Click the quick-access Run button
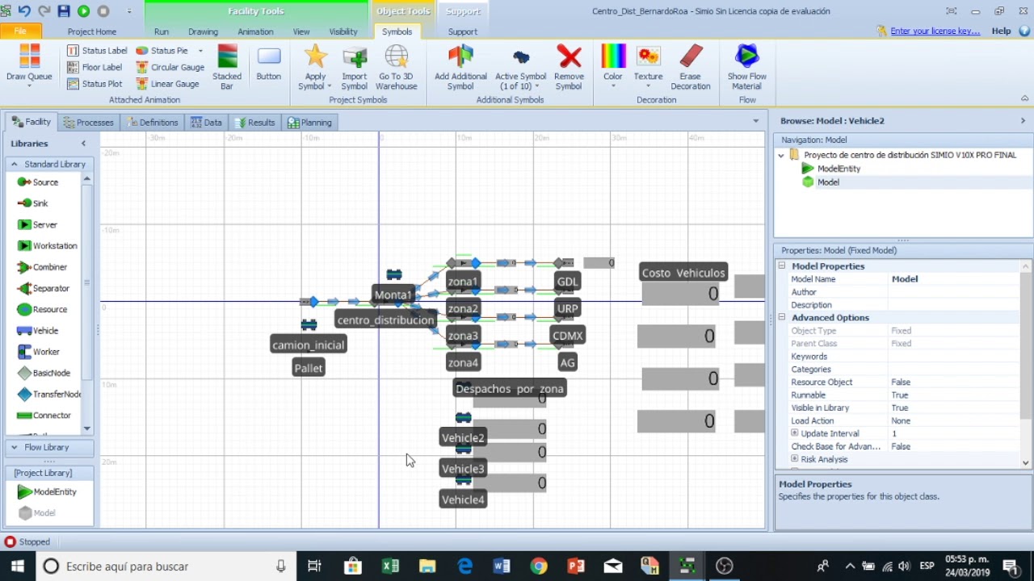The width and height of the screenshot is (1034, 581). pos(83,11)
